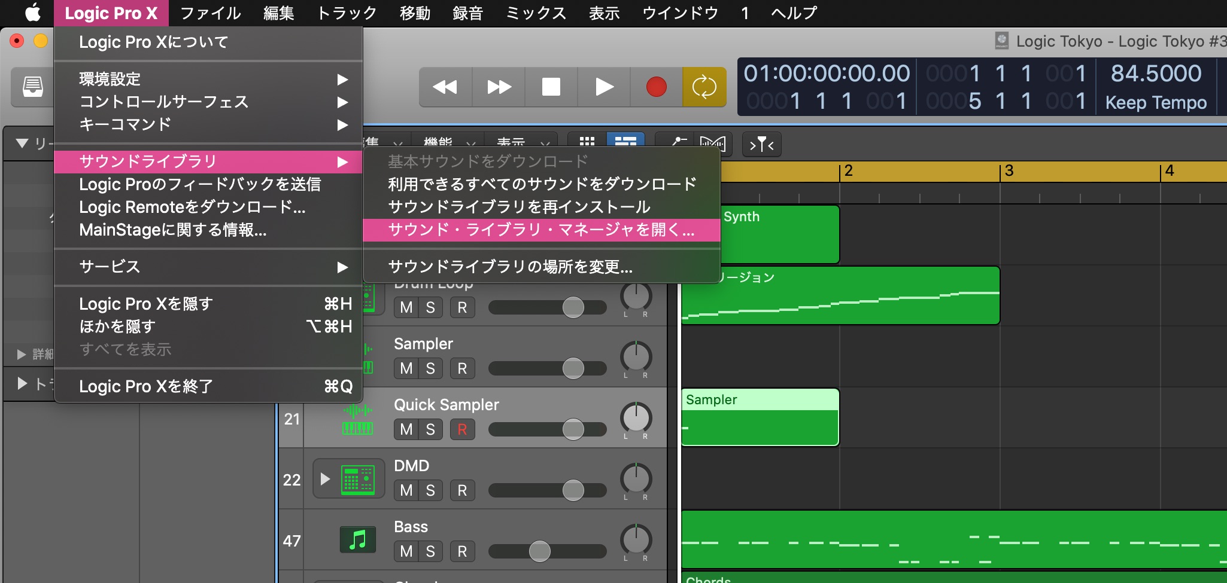Mute the Quick Sampler track

pyautogui.click(x=406, y=429)
